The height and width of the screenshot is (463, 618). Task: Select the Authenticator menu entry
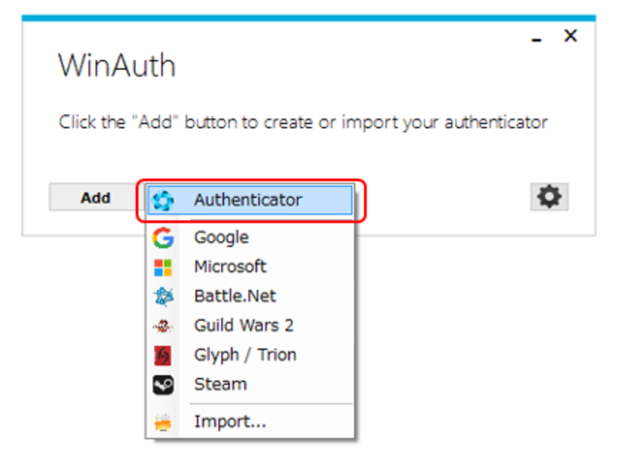tap(250, 200)
